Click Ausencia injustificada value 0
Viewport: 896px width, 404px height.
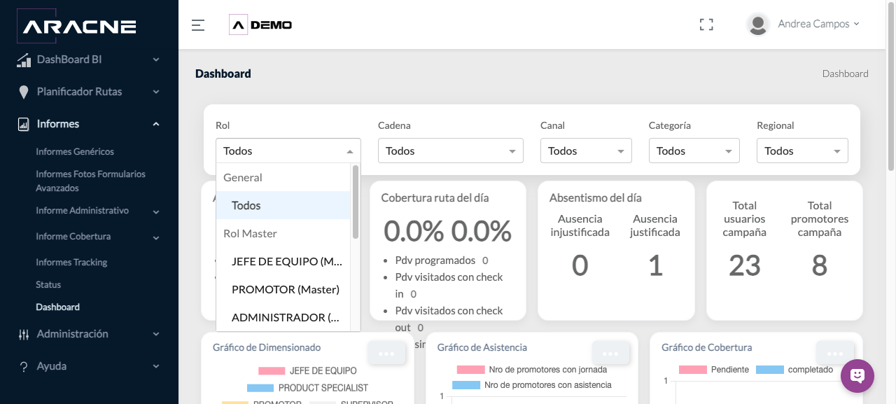click(x=580, y=266)
